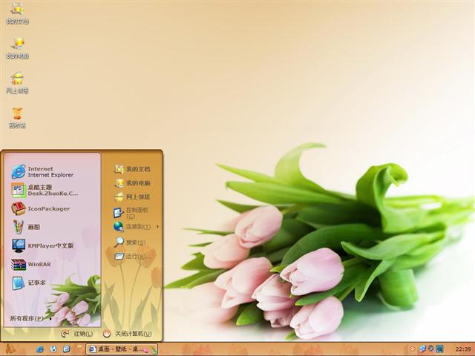Click the dark round tray icon
This screenshot has width=475, height=356.
coord(430,349)
